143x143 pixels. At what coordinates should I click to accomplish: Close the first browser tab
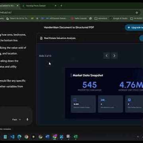(17, 6)
